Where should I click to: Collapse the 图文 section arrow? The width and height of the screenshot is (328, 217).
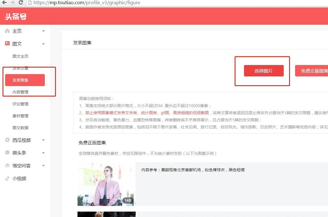coord(43,43)
